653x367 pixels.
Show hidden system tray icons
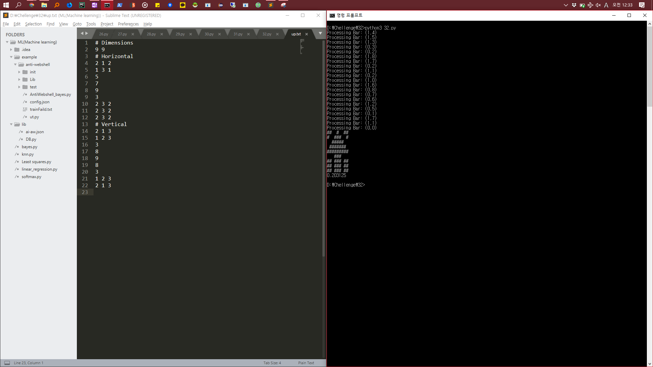click(566, 5)
